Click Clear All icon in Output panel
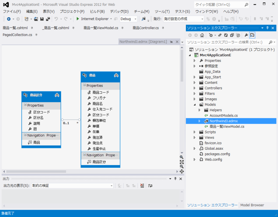Viewport: 278px width, 217px height. pyautogui.click(x=142, y=186)
